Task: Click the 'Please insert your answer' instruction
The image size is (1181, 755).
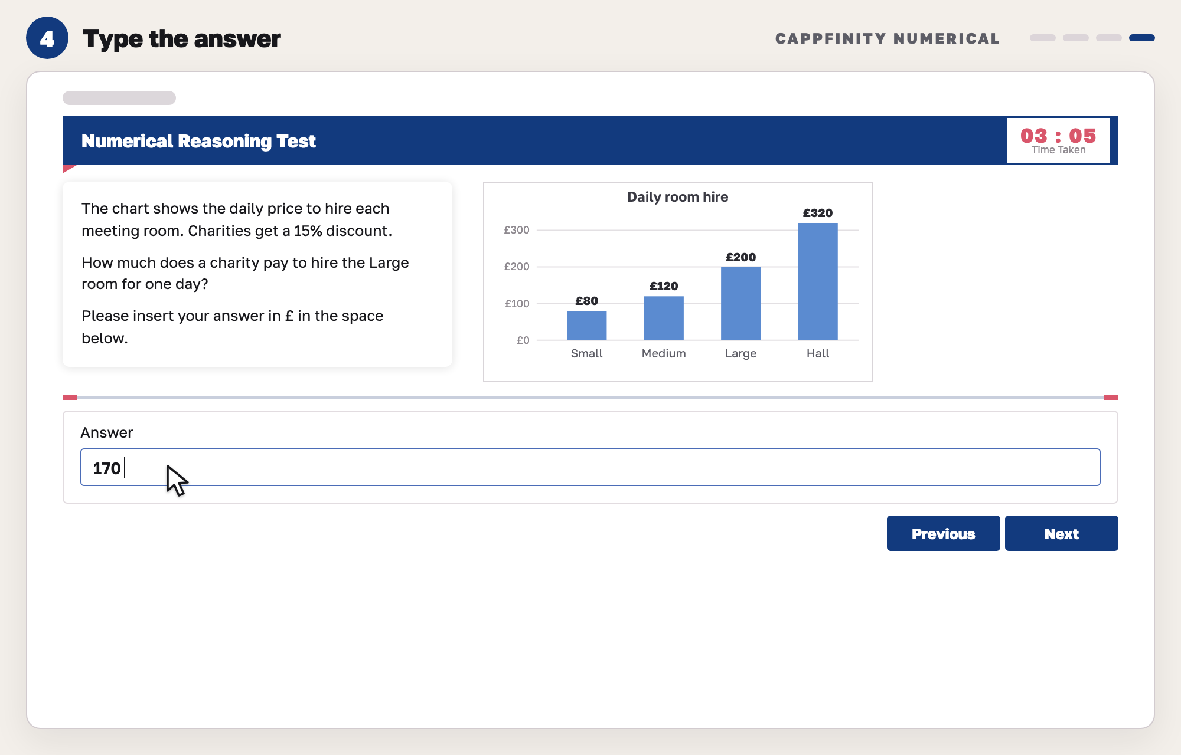Action: click(232, 327)
